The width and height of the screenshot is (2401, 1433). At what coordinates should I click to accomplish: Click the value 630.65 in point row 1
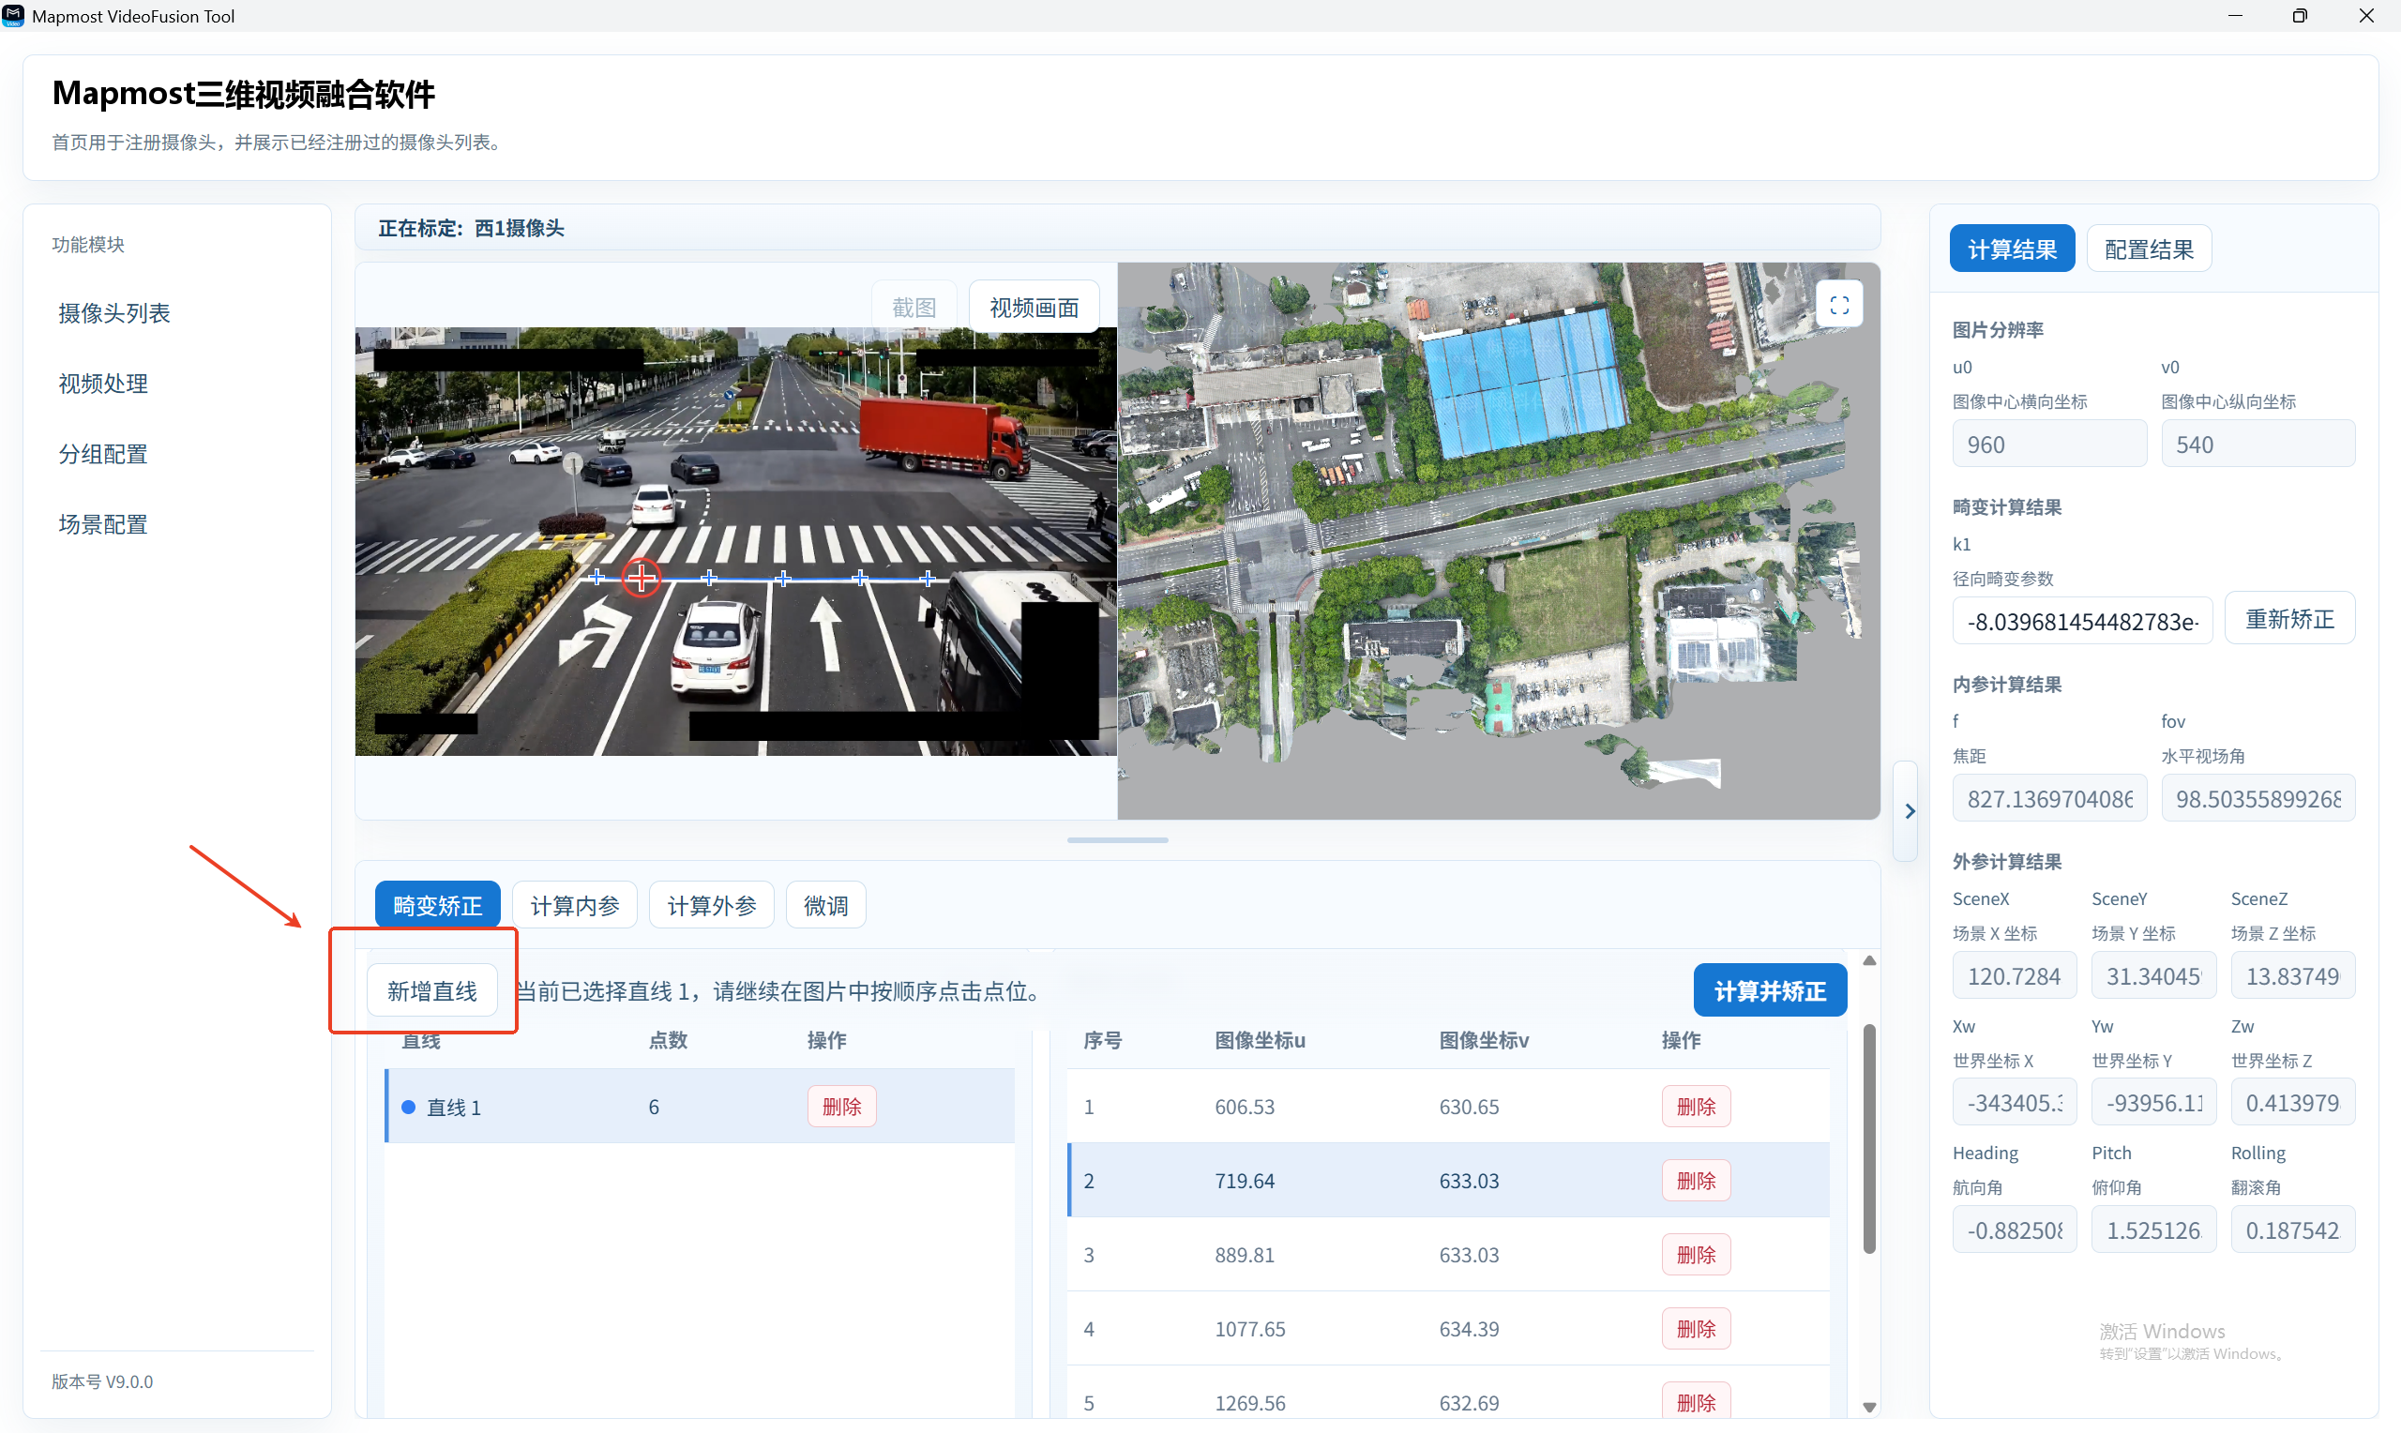point(1469,1107)
